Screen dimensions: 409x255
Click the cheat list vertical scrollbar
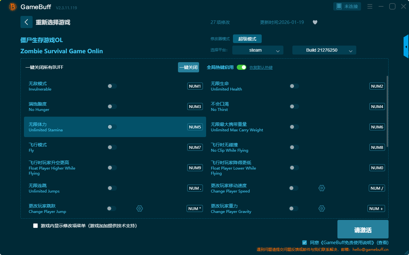(x=388, y=112)
